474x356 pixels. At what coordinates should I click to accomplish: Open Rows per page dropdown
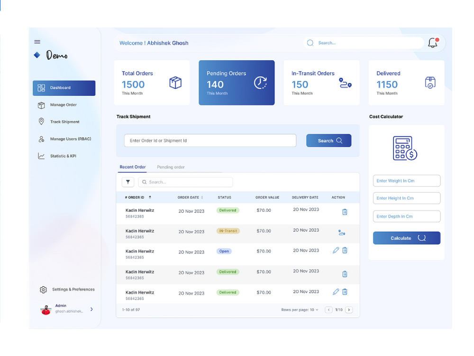tap(300, 309)
